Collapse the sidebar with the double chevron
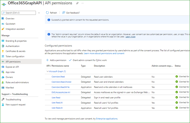The width and height of the screenshot is (190, 123). (x=39, y=13)
